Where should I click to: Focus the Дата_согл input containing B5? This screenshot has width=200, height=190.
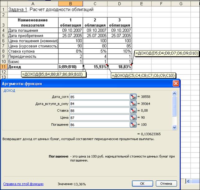point(99,97)
